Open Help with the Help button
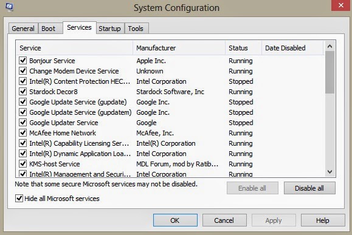 tap(323, 220)
